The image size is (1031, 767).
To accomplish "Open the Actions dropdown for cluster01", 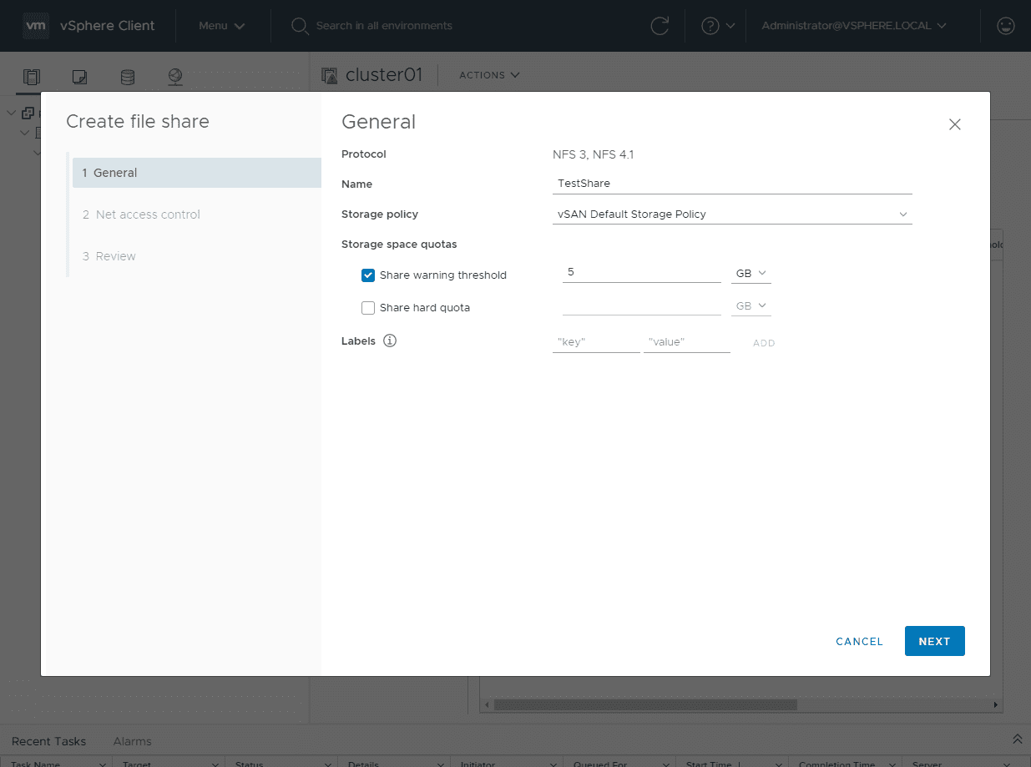I will click(x=488, y=74).
